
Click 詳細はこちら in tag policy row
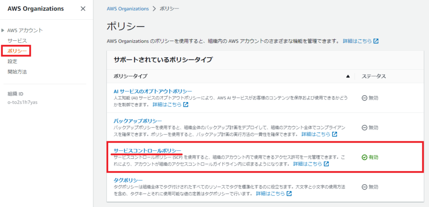pos(270,194)
